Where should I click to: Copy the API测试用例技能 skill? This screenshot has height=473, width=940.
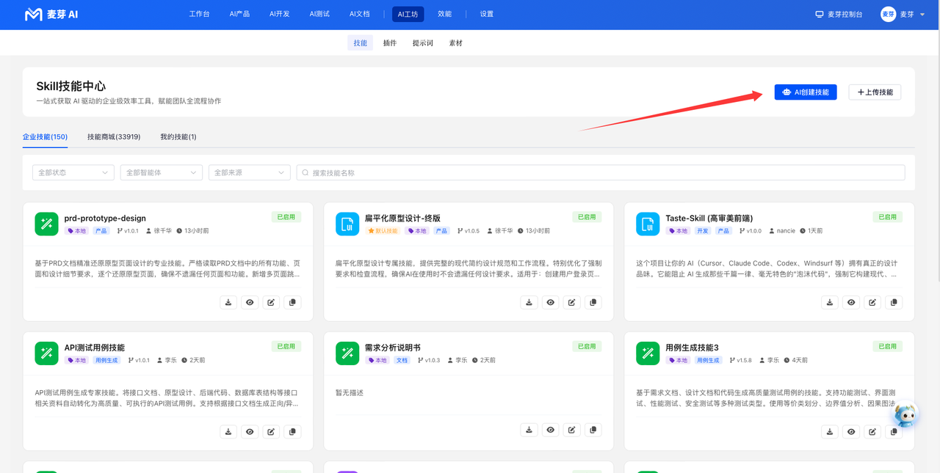tap(292, 431)
